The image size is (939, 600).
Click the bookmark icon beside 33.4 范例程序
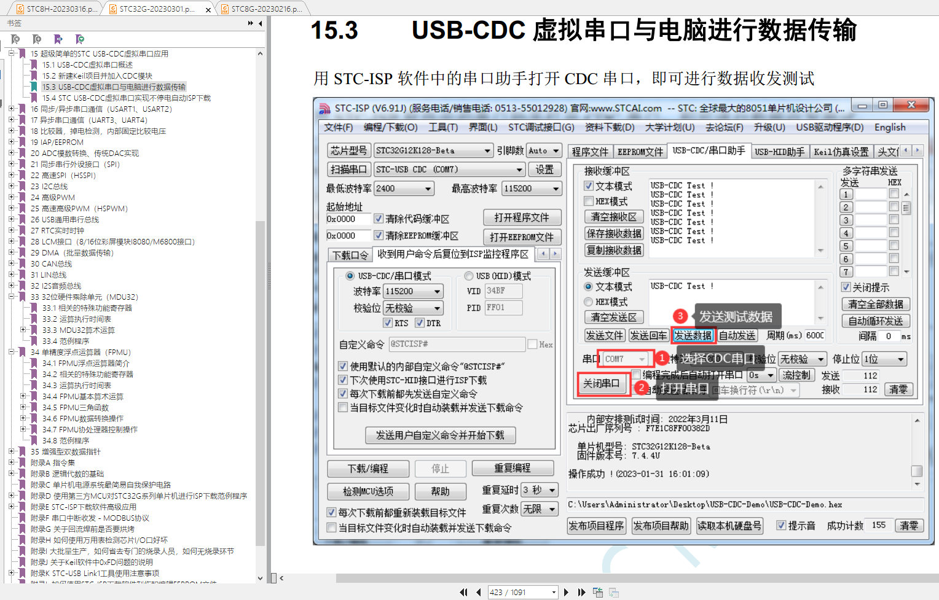[x=34, y=341]
